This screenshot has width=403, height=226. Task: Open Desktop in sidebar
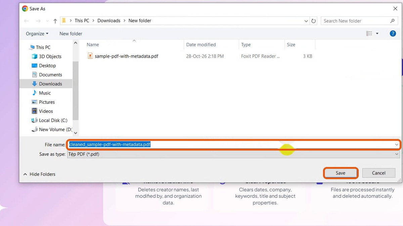click(47, 66)
